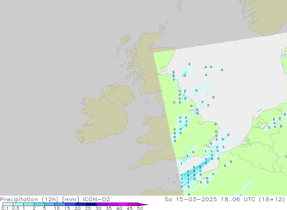Click the legend label '35'

pos(109,208)
